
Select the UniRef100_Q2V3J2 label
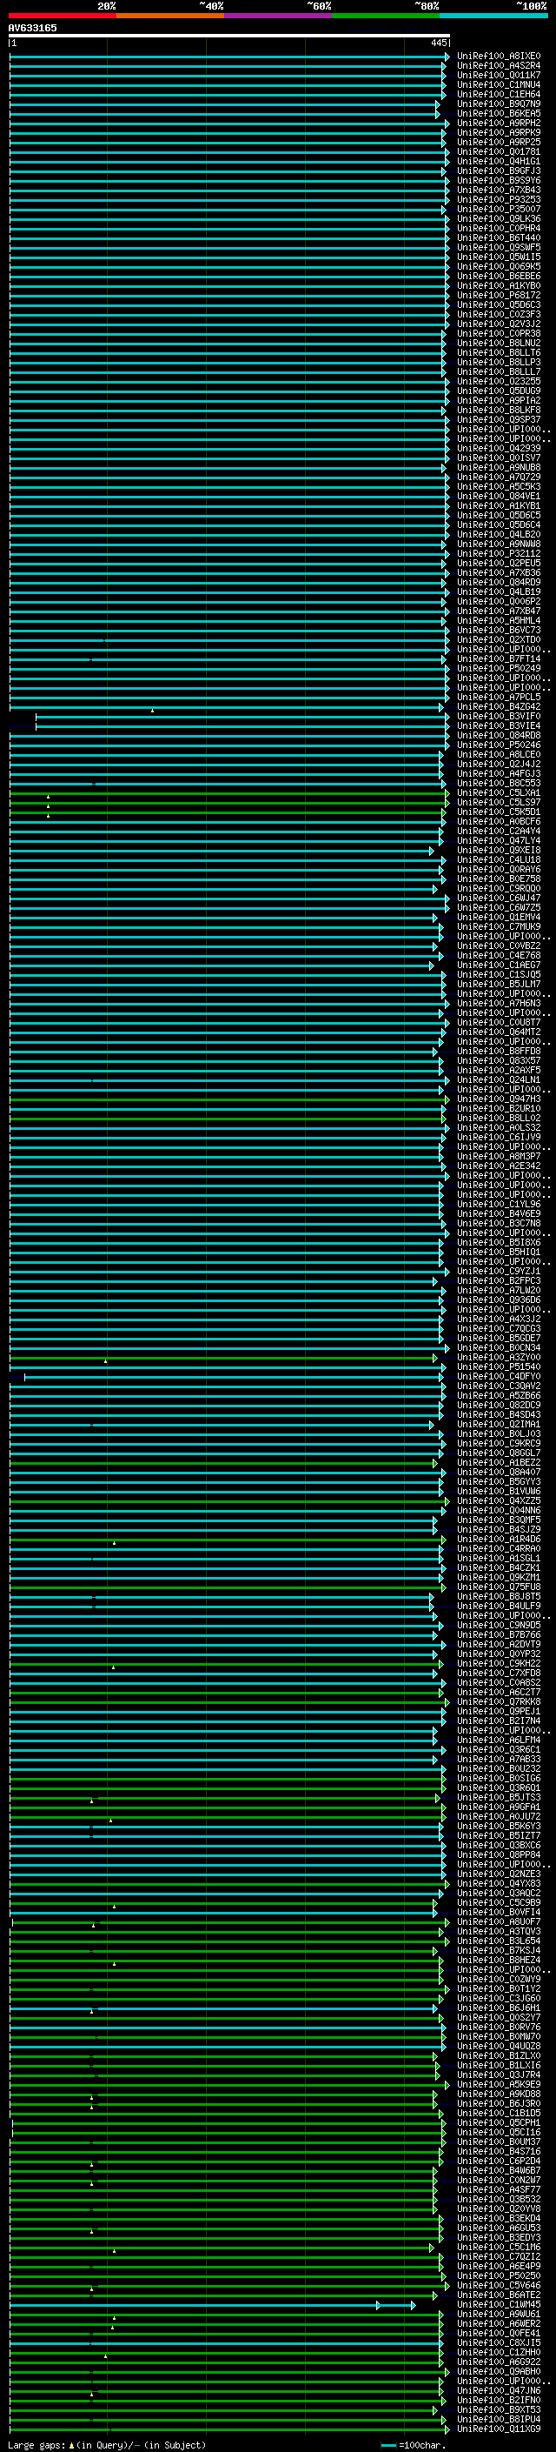tap(498, 324)
